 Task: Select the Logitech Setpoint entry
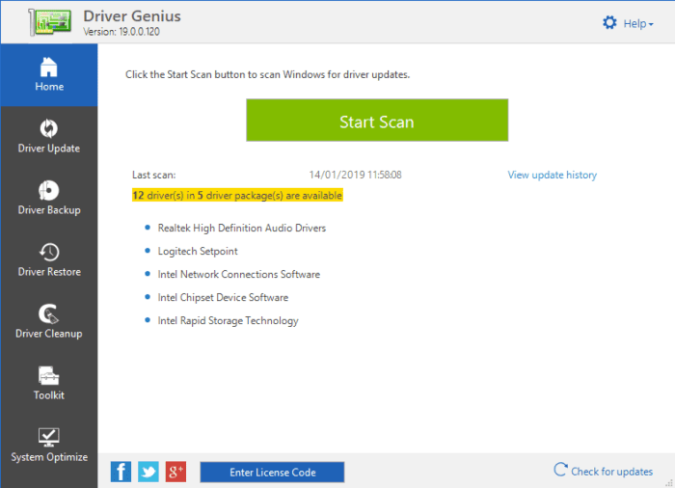coord(198,252)
